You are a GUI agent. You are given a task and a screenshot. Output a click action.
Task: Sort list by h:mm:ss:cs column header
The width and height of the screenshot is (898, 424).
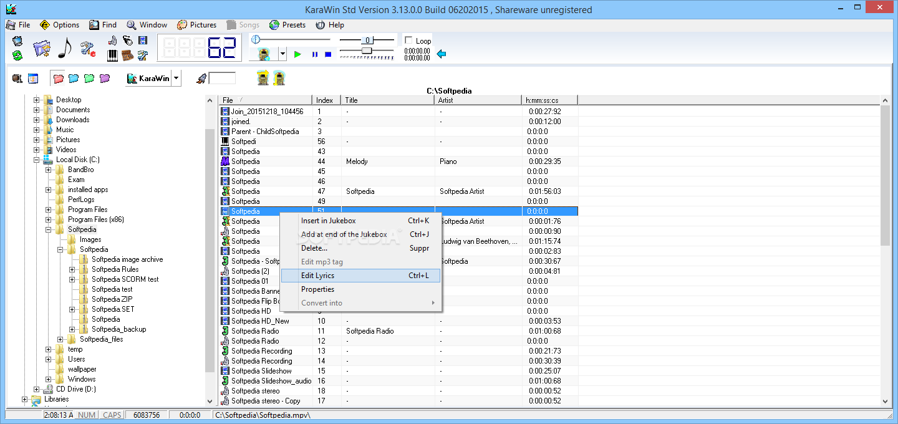point(550,100)
